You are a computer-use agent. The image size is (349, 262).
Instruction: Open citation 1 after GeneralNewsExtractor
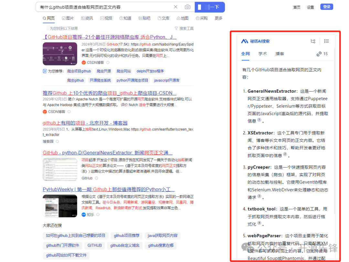coord(259,120)
